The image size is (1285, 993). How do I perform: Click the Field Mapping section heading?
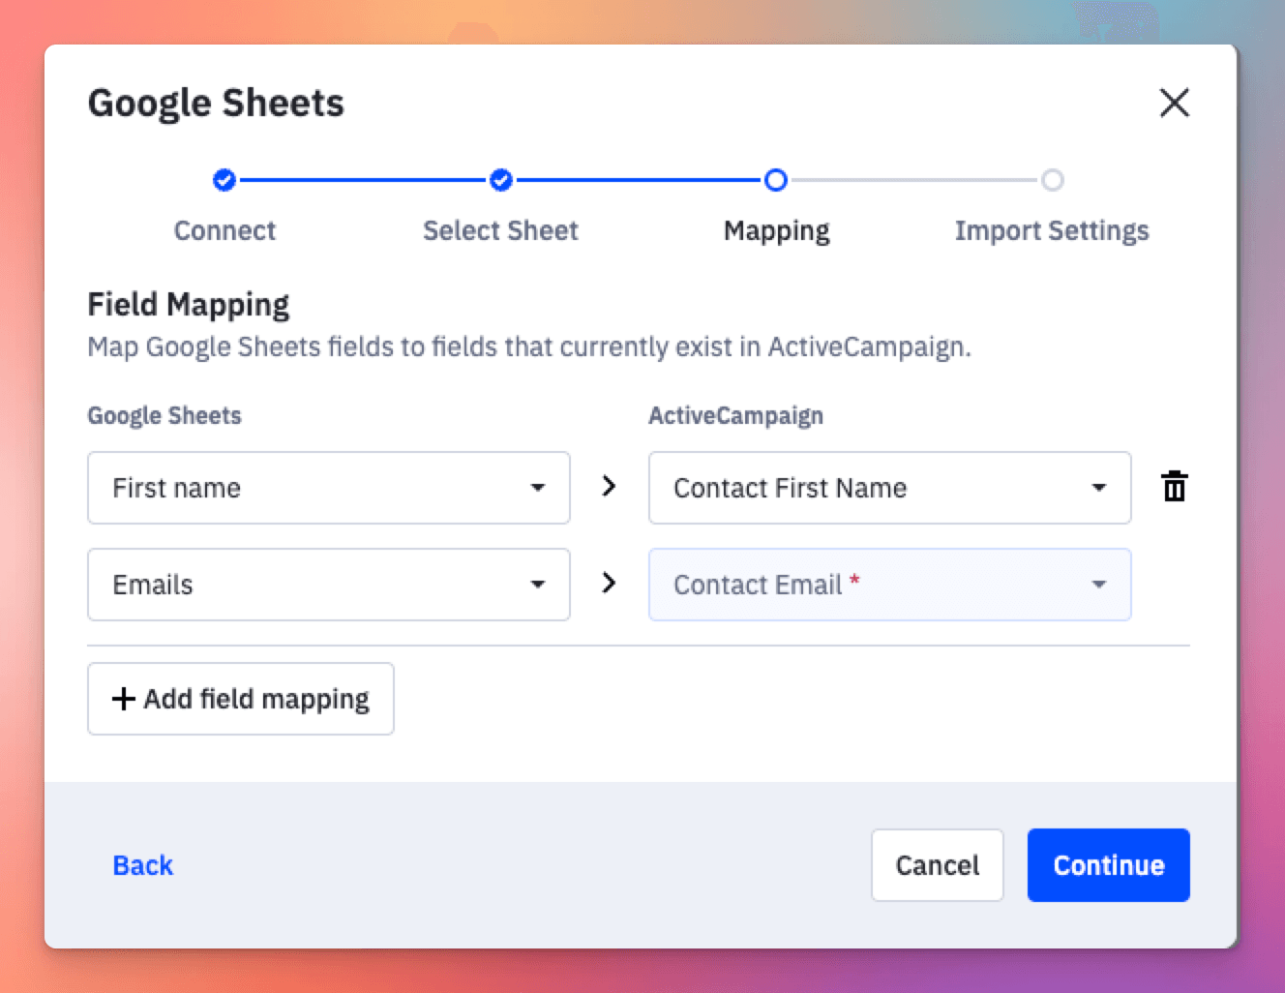[x=188, y=304]
